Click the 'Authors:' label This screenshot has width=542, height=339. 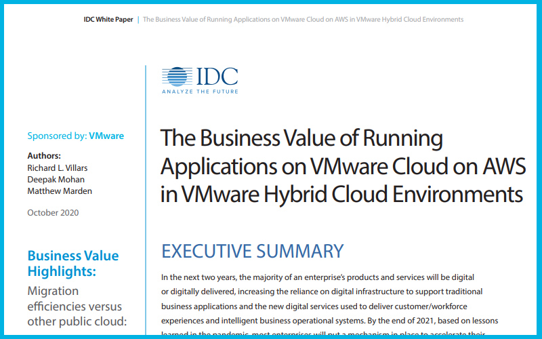[x=44, y=155]
